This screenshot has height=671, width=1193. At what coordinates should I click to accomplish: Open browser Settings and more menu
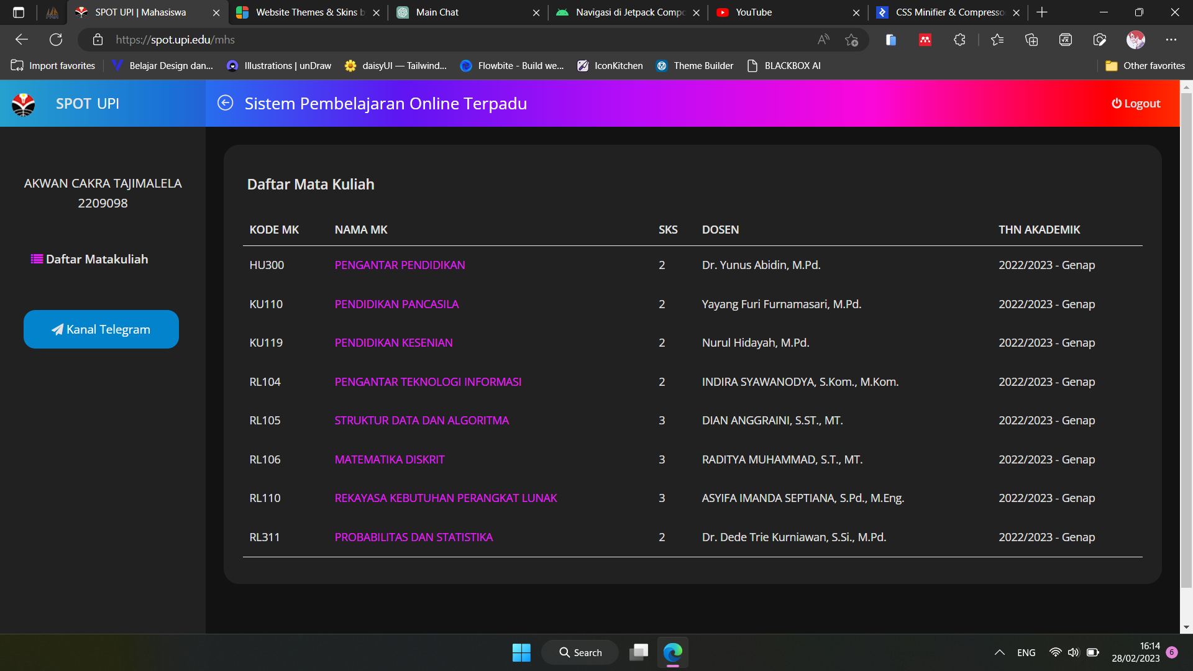(x=1171, y=40)
